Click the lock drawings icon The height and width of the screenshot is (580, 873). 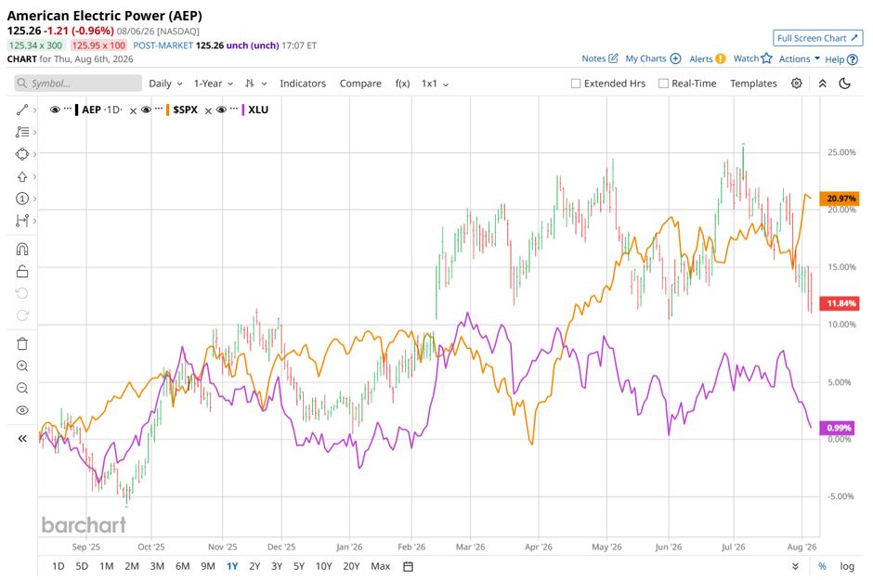pyautogui.click(x=22, y=271)
